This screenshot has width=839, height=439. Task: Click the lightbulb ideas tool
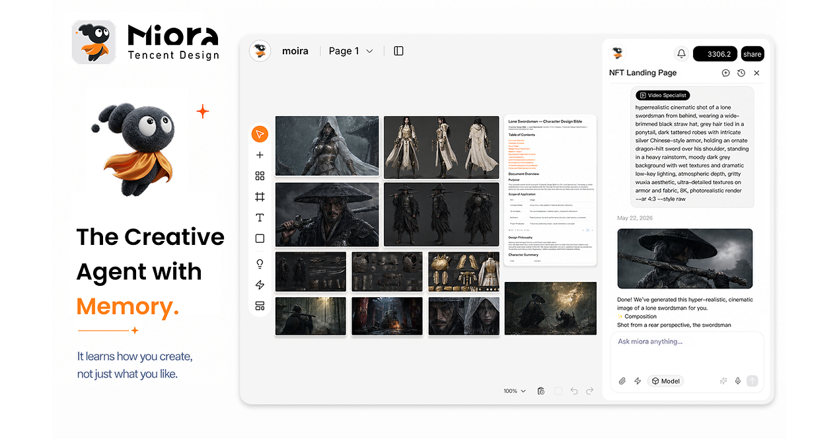[x=260, y=263]
